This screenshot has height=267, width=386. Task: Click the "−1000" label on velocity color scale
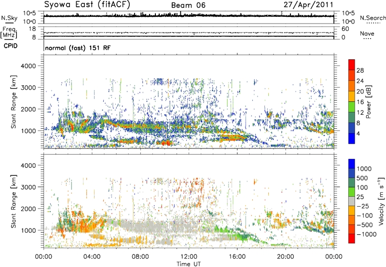coord(367,234)
